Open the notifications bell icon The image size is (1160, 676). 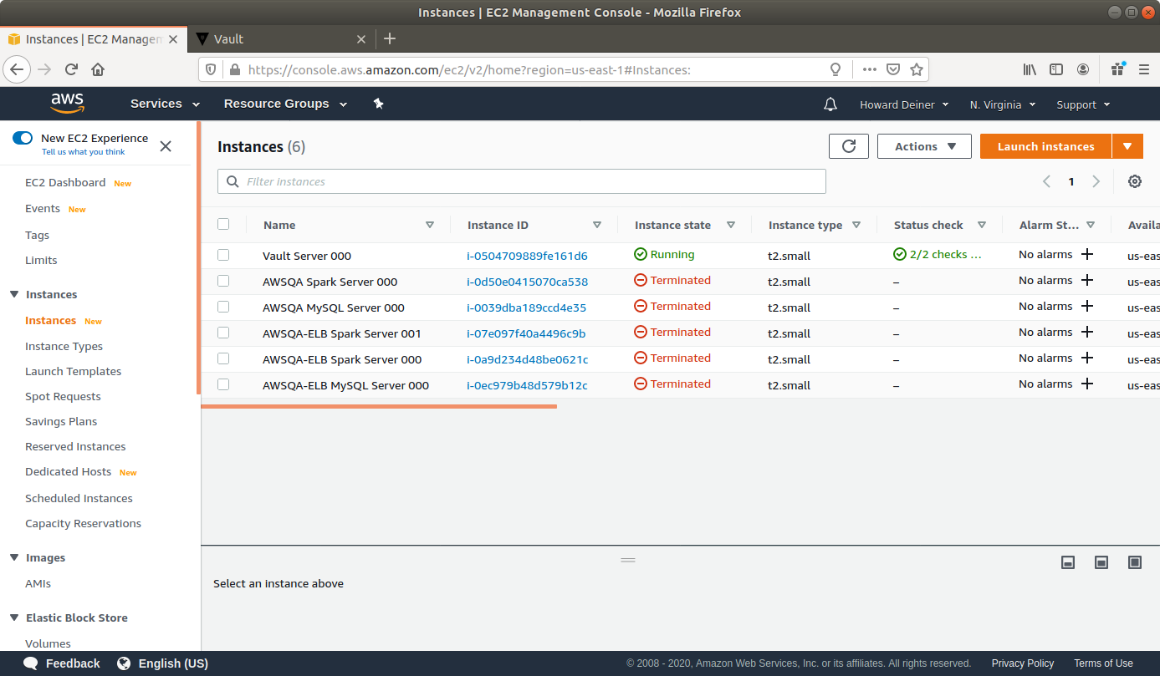(830, 104)
